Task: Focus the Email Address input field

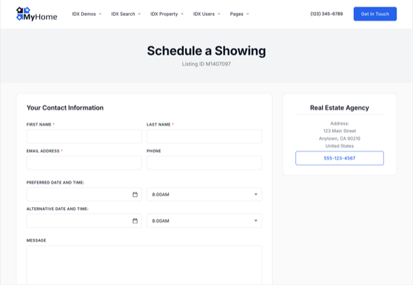Action: coord(84,162)
